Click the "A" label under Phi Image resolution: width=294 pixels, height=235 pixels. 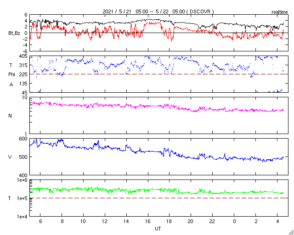[11, 85]
